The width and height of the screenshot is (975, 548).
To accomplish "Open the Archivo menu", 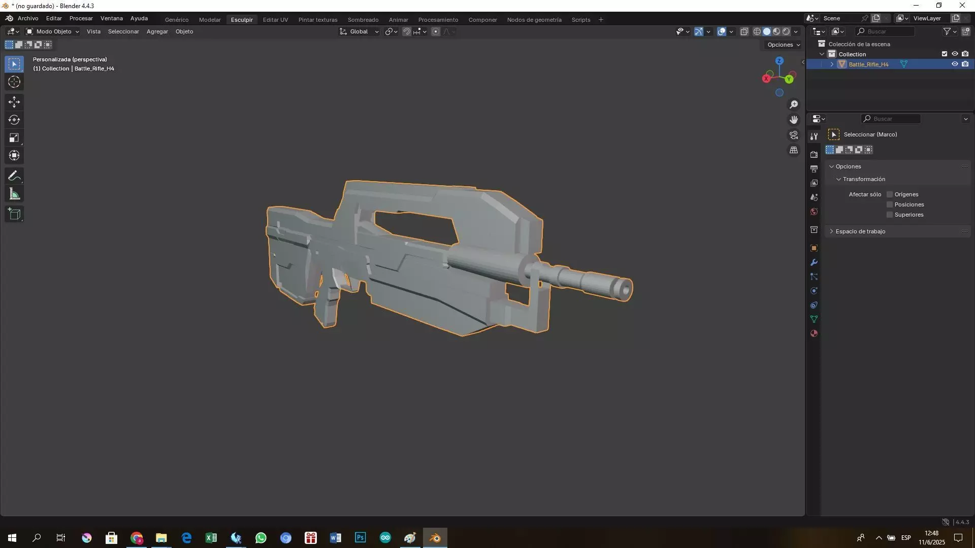I will click(28, 18).
